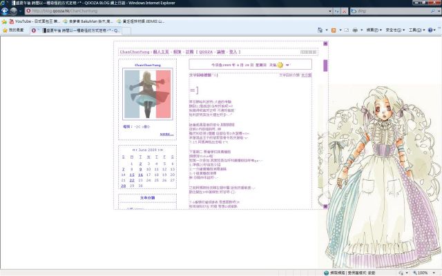Open calendar entry for June 16

pyautogui.click(x=140, y=175)
